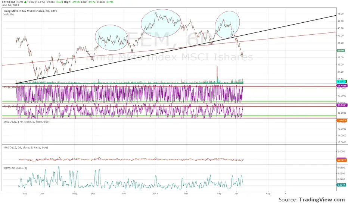Click the 14.0000 MACD axis label
This screenshot has width=348, height=205.
pyautogui.click(x=342, y=136)
